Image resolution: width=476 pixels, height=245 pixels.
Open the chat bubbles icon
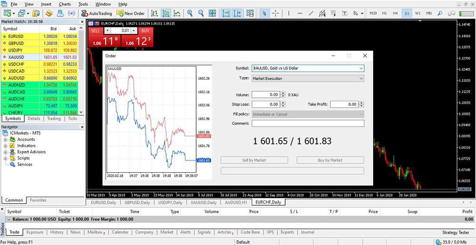tap(451, 13)
